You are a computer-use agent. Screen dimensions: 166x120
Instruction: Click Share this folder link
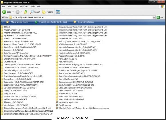(x=86, y=22)
